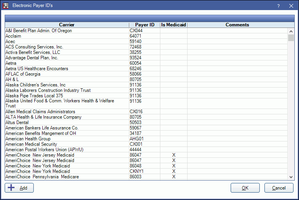The height and width of the screenshot is (200, 299).
Task: Select AFLAC of Georgia row
Action: click(146, 74)
